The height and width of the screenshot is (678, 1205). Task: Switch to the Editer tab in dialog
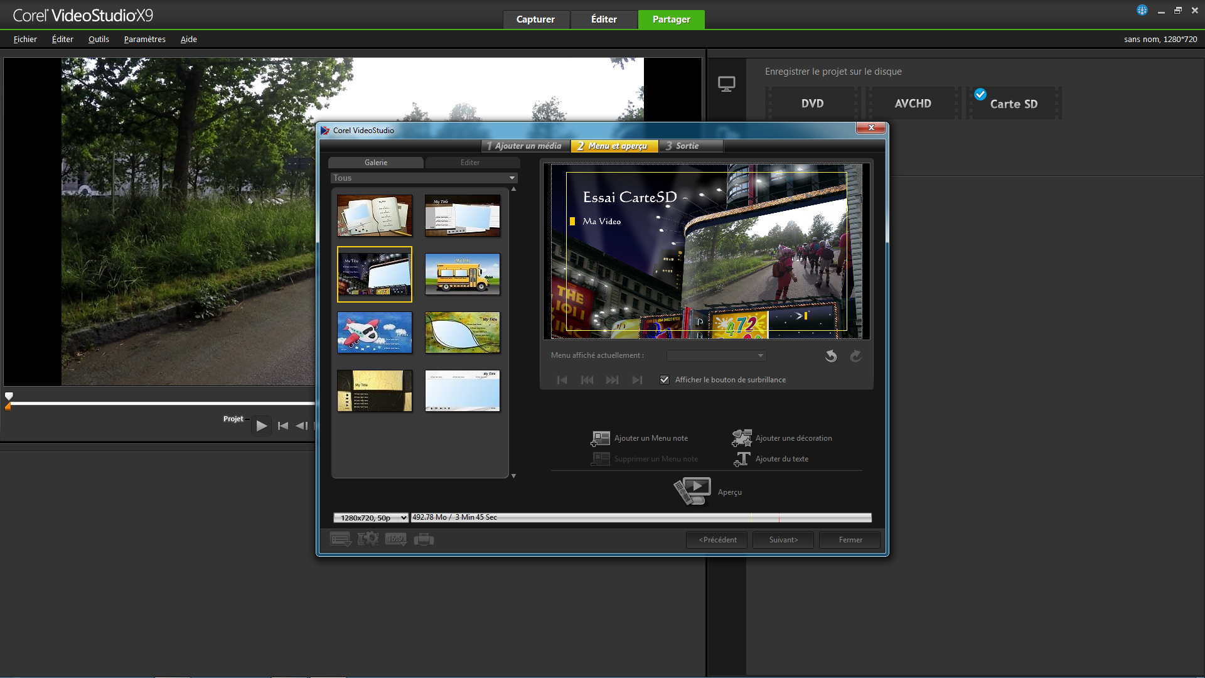point(473,163)
